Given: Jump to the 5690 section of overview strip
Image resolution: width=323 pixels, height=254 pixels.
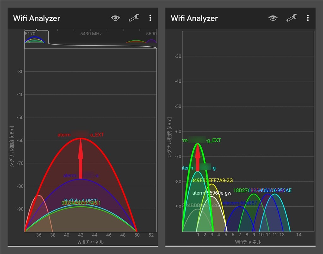Looking at the screenshot, I should point(151,33).
